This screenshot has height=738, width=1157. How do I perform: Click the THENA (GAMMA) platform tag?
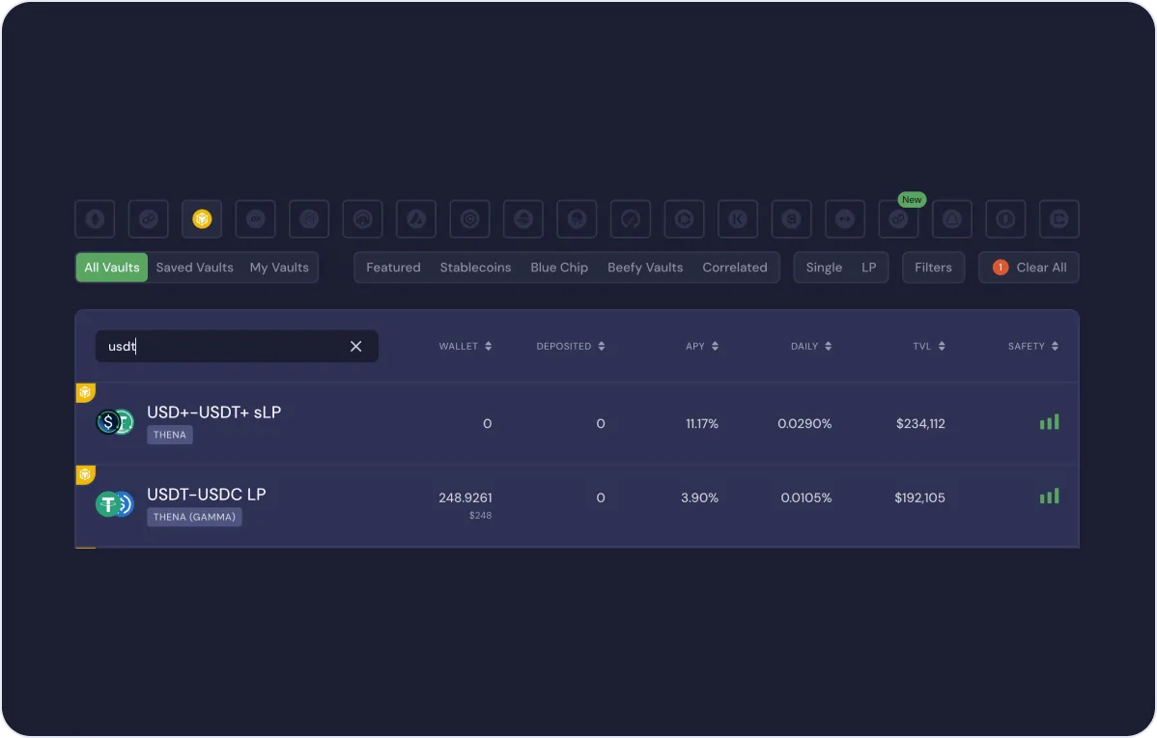click(194, 517)
